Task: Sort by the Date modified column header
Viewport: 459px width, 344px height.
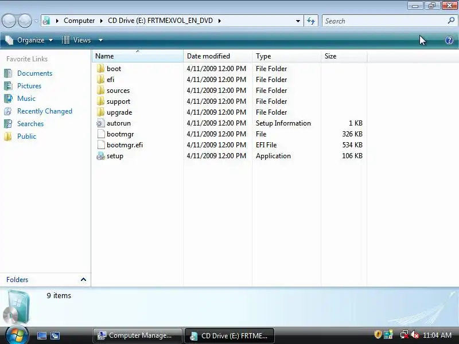Action: [217, 56]
